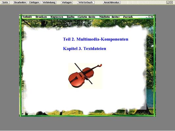Open the Einfügen menu

pos(34,2)
